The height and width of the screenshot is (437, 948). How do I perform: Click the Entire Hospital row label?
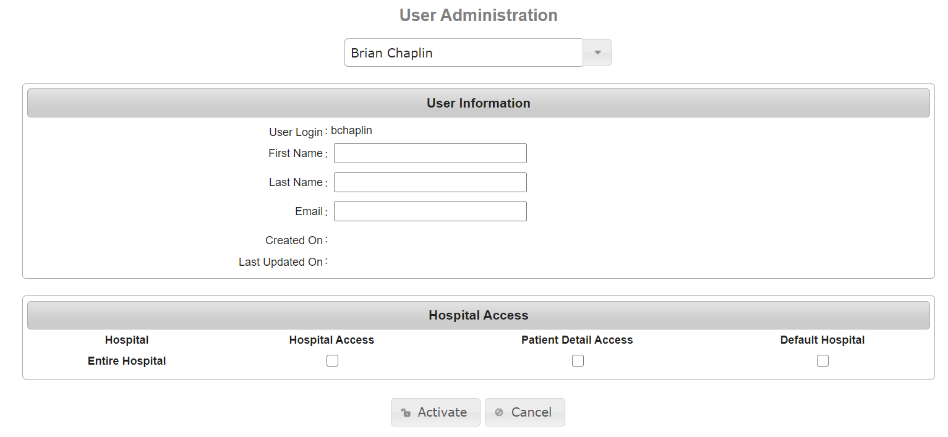(127, 361)
